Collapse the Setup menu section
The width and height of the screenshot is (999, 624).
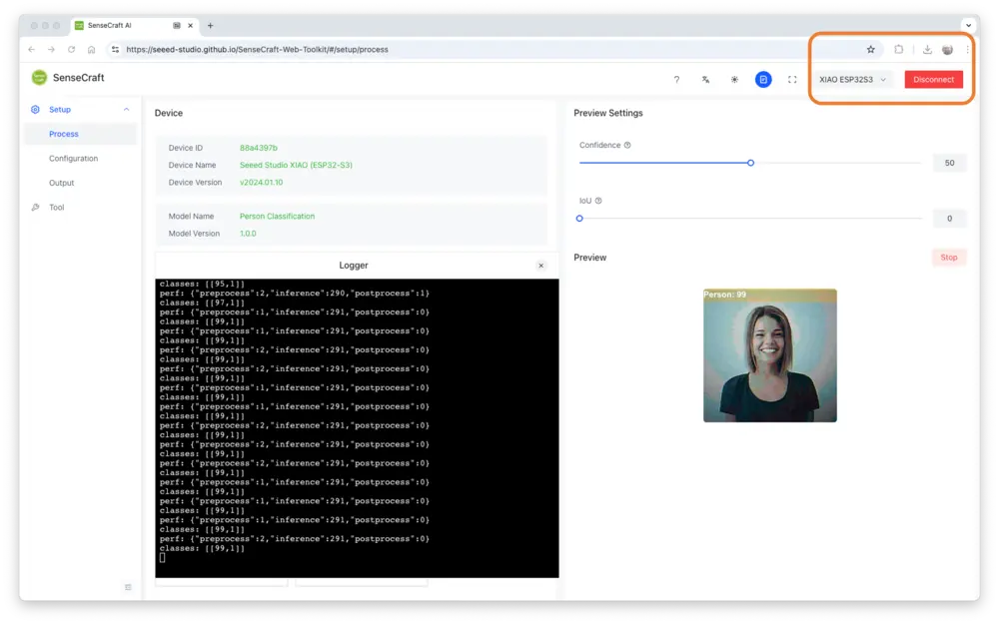point(126,110)
